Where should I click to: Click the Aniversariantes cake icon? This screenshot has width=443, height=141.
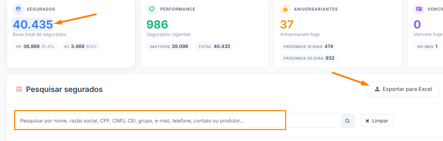[285, 9]
